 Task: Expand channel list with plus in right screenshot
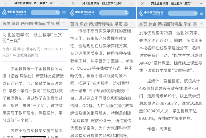point(201,23)
